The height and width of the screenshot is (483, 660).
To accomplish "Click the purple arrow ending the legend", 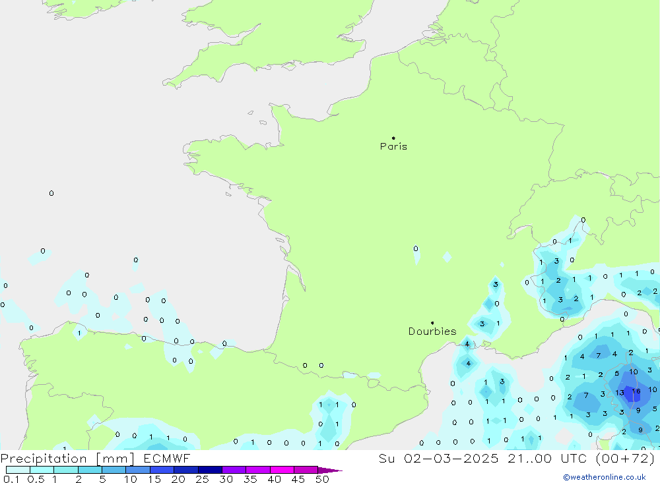I will pyautogui.click(x=330, y=470).
